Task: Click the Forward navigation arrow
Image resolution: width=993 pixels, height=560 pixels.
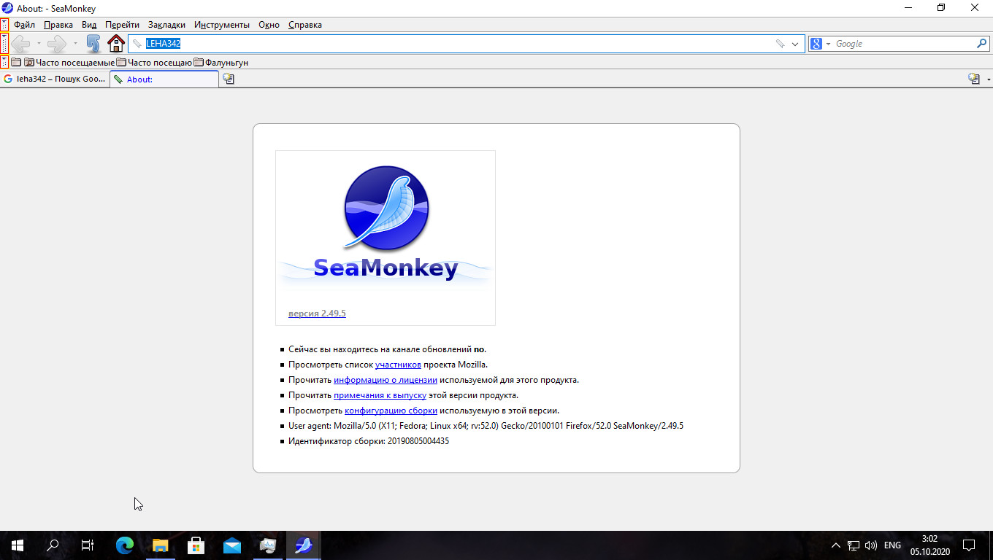Action: click(x=56, y=44)
